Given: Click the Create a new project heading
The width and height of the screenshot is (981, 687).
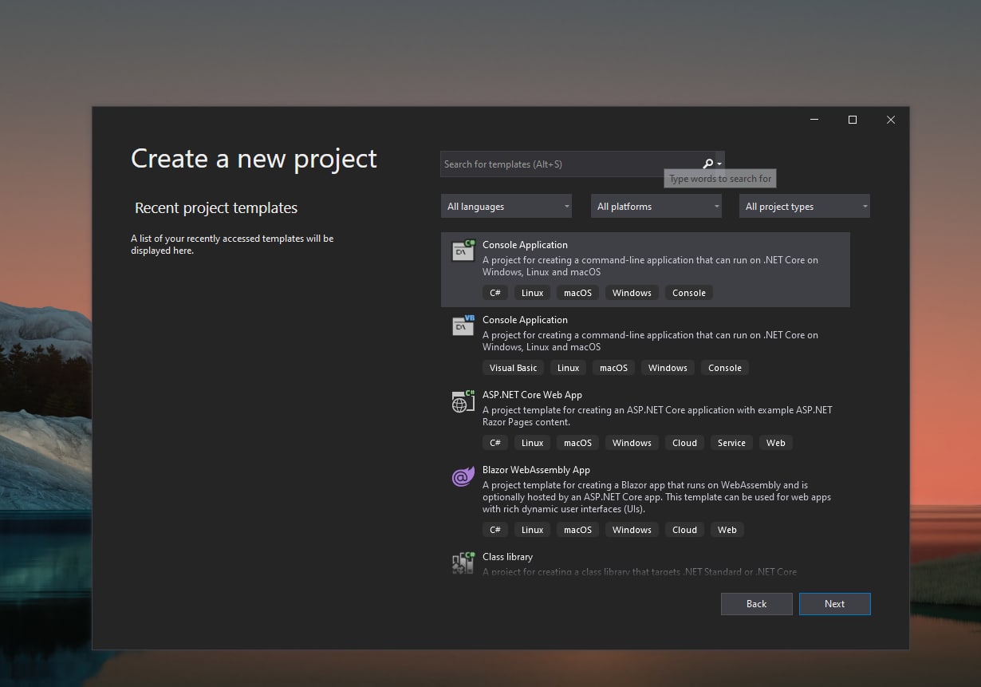Looking at the screenshot, I should (254, 158).
